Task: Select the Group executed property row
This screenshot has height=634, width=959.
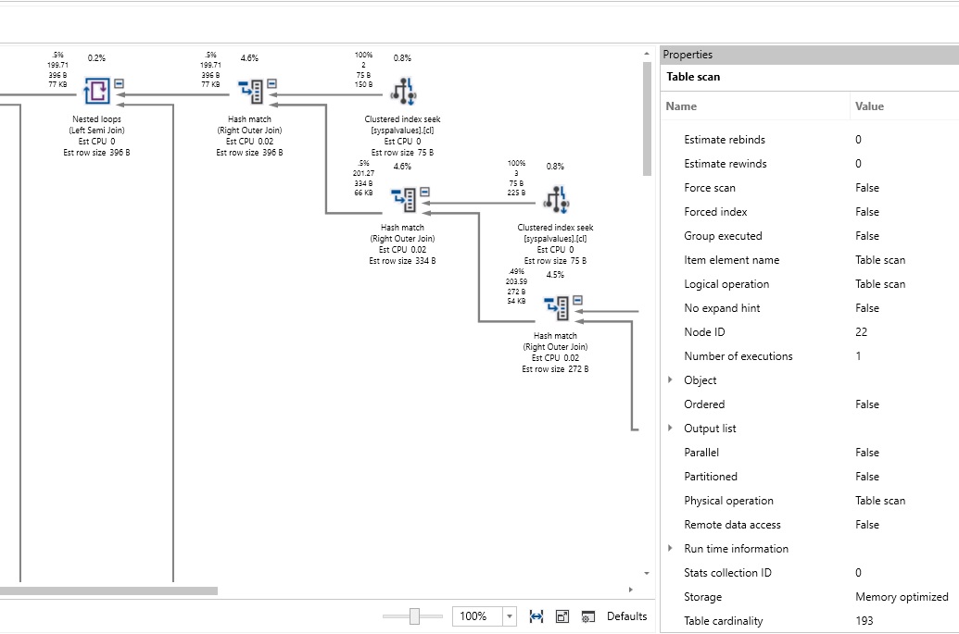Action: (810, 236)
